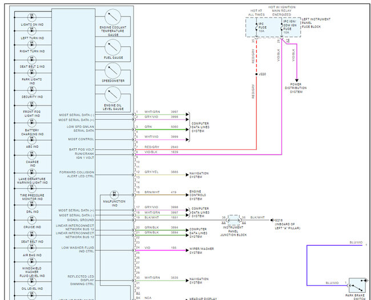Select the LED symbol above Park Lights Ind
The width and height of the screenshot is (371, 300).
[x=32, y=73]
